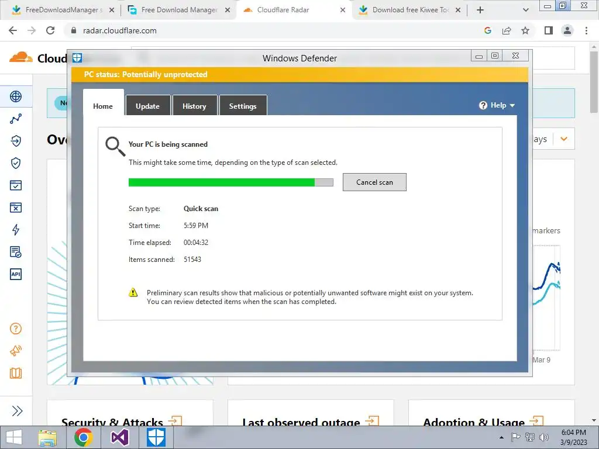Click the page vertical scrollbar
599x449 pixels.
(x=594, y=81)
